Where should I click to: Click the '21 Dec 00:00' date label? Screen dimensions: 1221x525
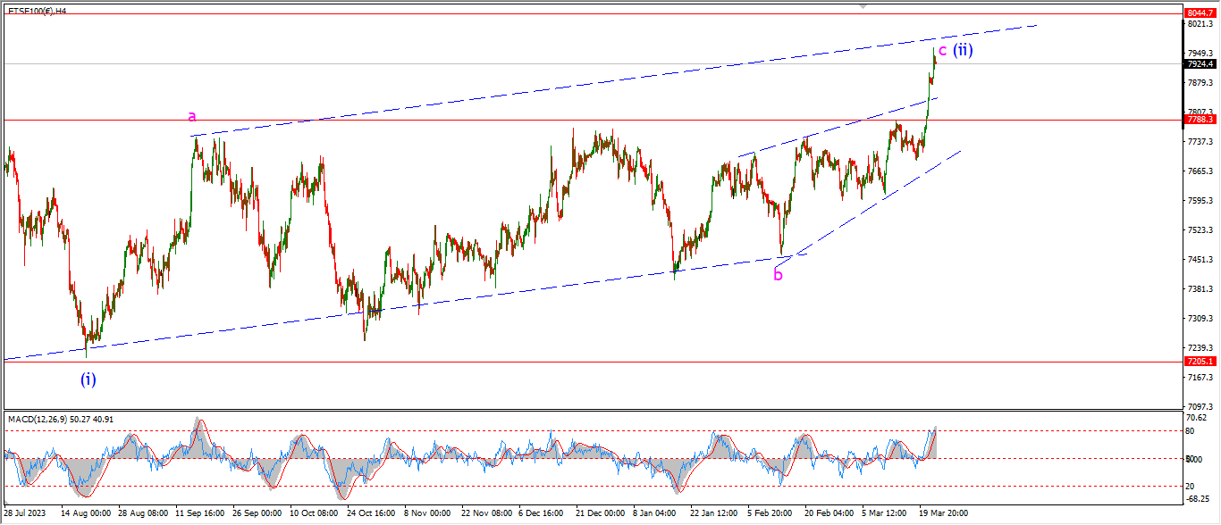pos(598,514)
